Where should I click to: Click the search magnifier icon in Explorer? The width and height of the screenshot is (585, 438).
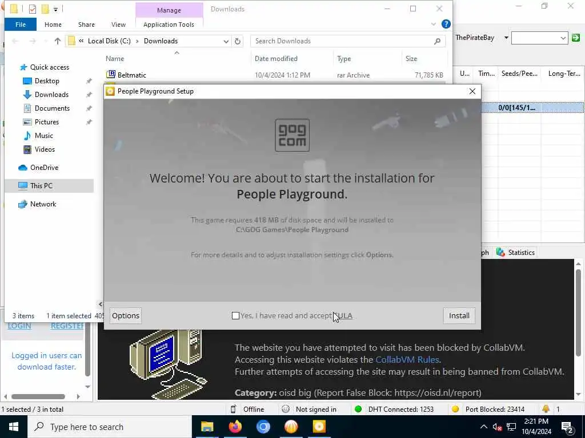pyautogui.click(x=437, y=41)
